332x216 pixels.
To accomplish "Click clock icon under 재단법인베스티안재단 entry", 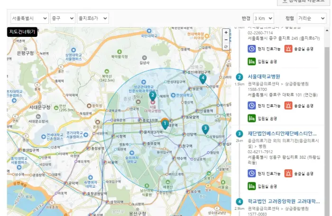I will 251,173.
